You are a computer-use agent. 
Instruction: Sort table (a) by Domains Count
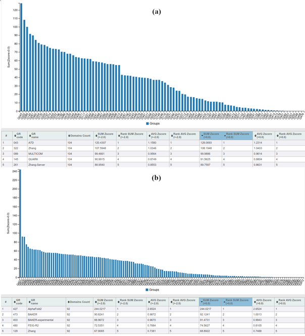[x=79, y=136]
